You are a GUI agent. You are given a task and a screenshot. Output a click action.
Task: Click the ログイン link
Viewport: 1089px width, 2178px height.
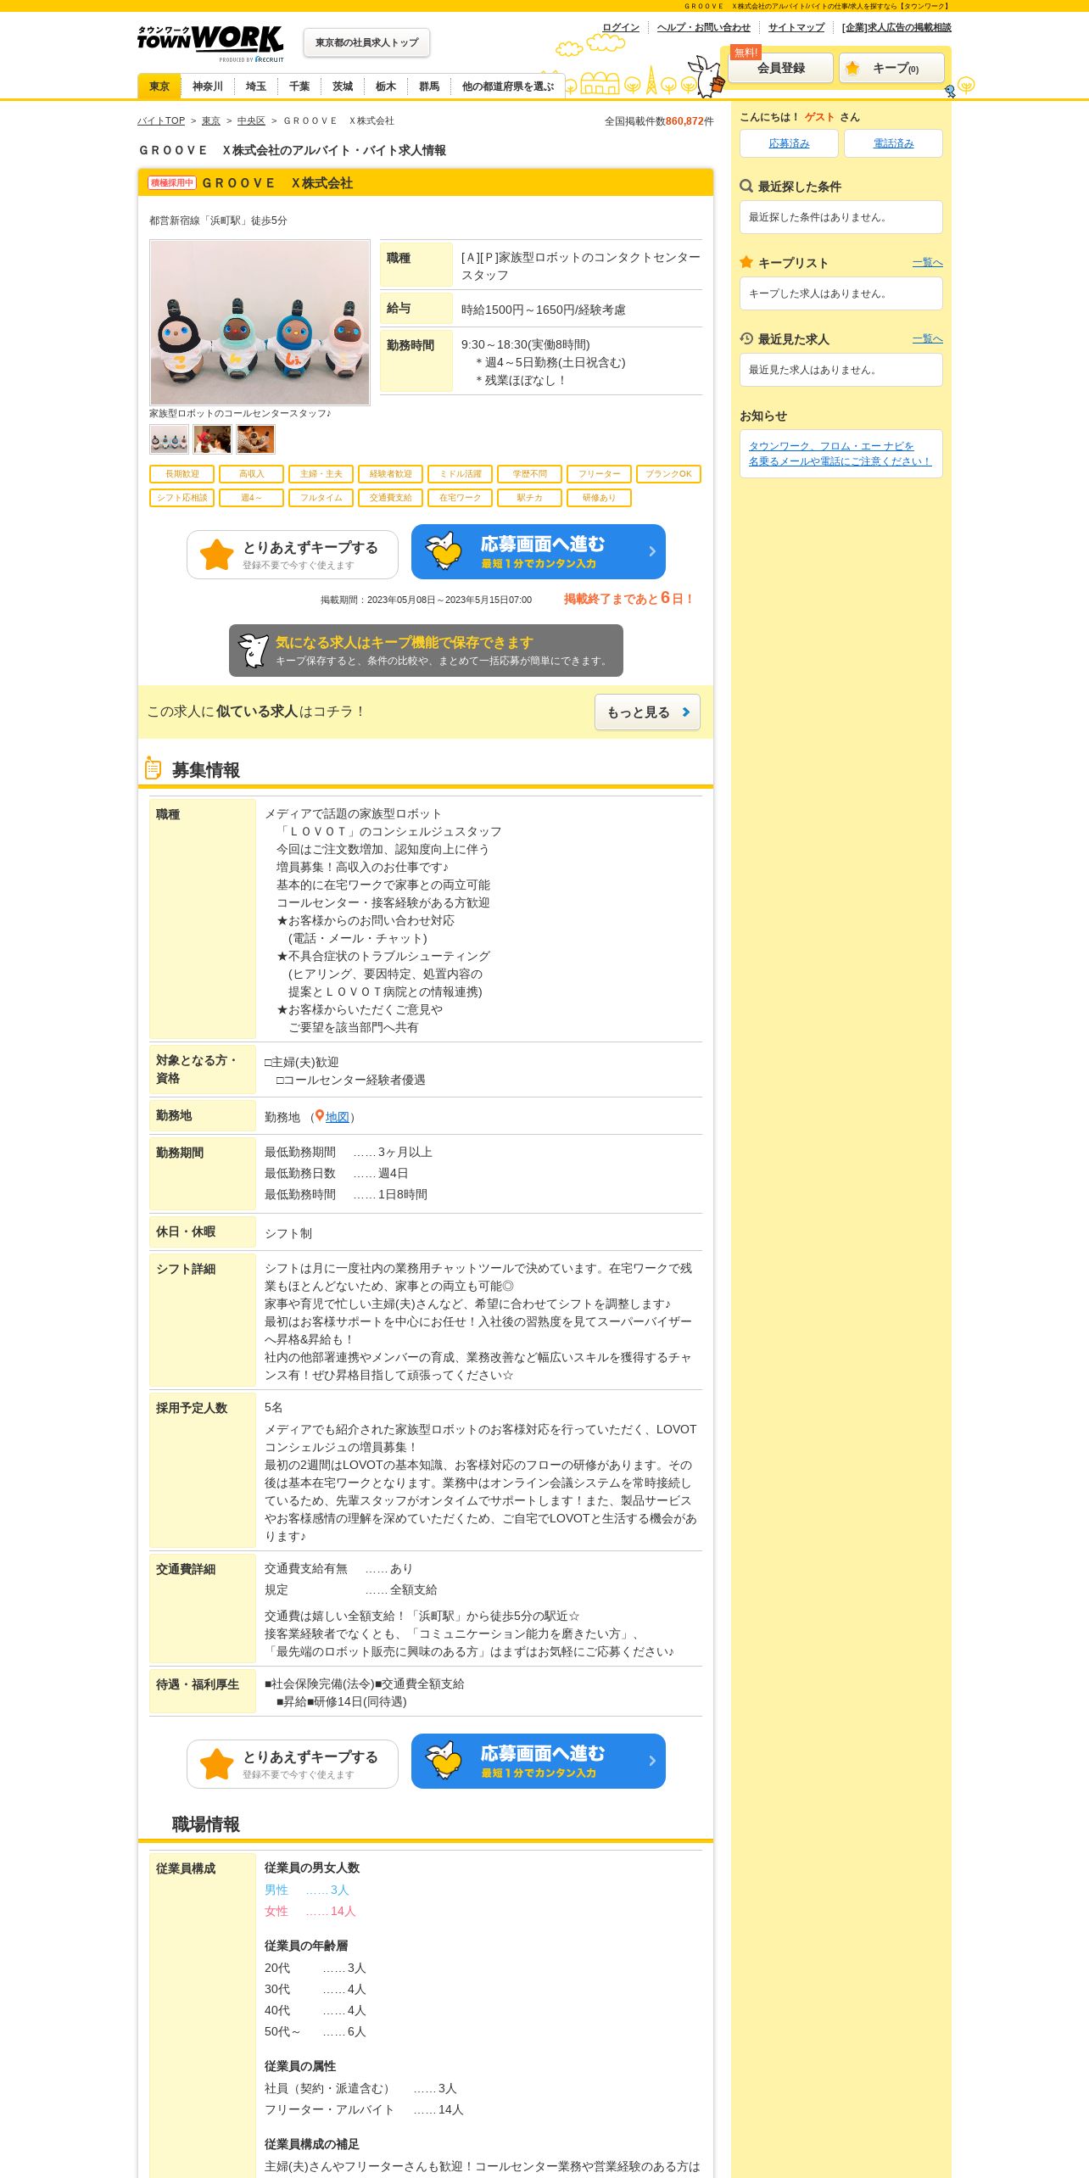[x=621, y=27]
